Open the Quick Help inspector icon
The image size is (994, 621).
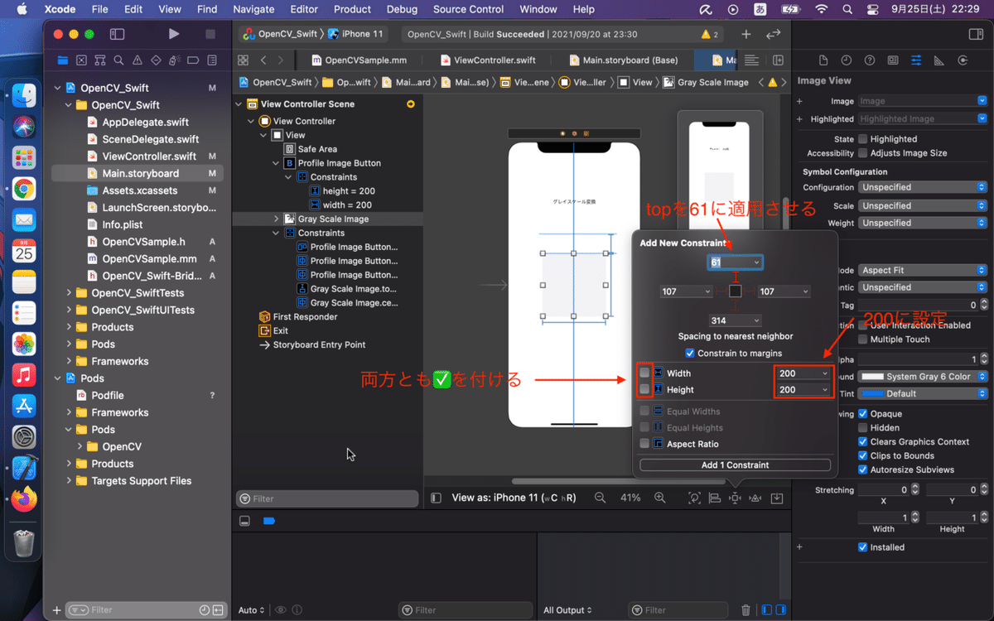click(870, 60)
